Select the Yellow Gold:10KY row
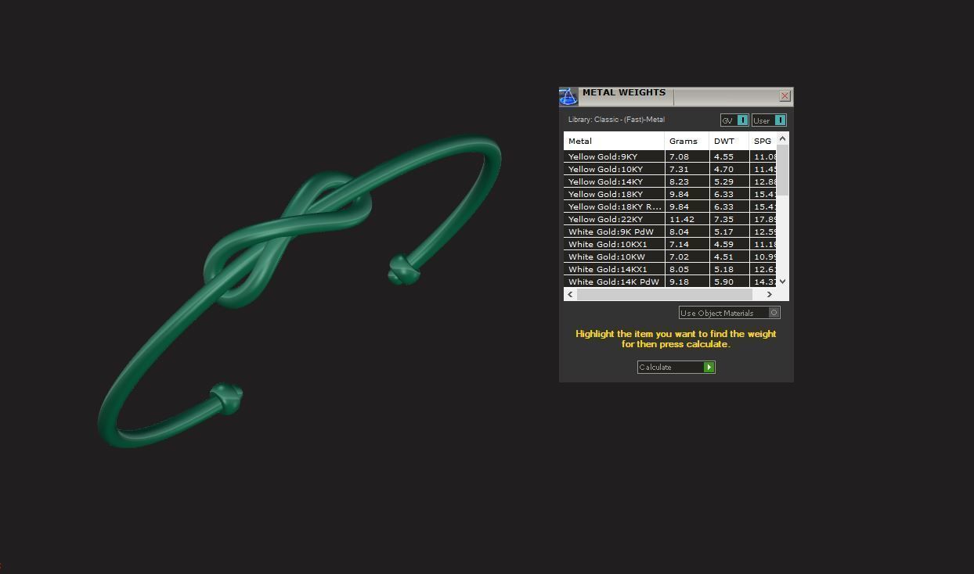The image size is (974, 574). (670, 169)
